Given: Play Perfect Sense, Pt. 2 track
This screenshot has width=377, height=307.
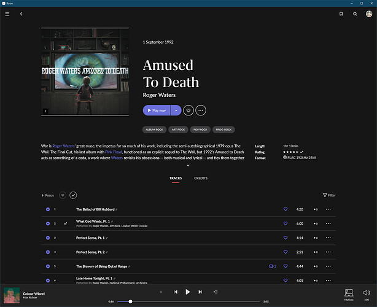Looking at the screenshot, I should point(48,252).
